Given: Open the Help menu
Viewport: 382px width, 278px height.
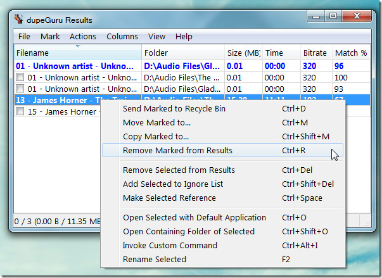Looking at the screenshot, I should [x=184, y=37].
